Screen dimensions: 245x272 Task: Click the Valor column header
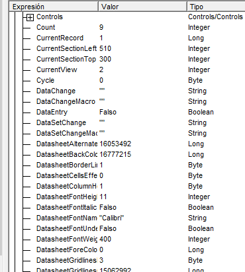(142, 7)
